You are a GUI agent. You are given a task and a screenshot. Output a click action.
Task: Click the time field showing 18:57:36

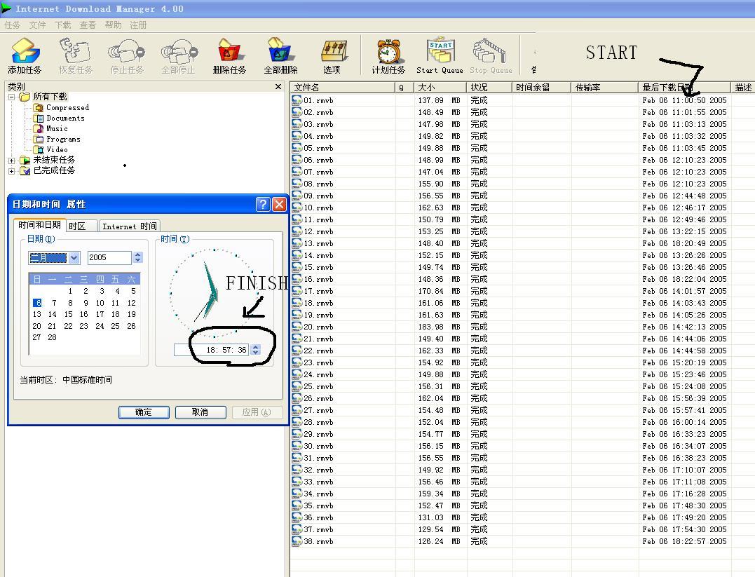212,350
